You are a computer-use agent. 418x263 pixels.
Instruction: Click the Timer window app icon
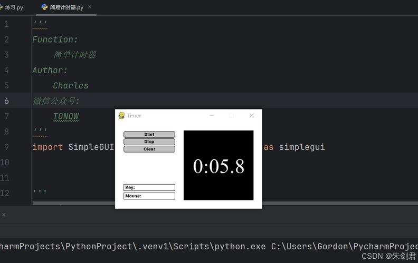pos(121,116)
